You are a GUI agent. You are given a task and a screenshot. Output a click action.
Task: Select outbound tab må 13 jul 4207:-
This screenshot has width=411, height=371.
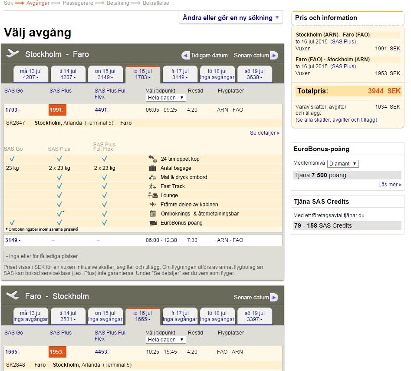point(31,74)
